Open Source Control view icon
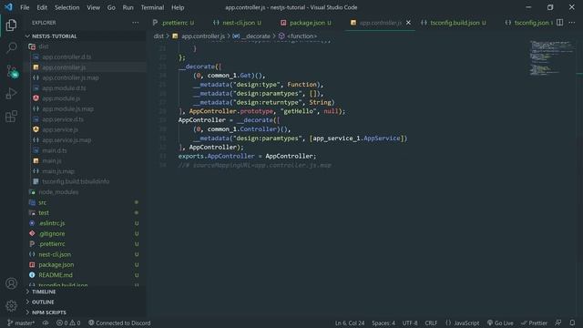This screenshot has height=328, width=583. tap(11, 71)
